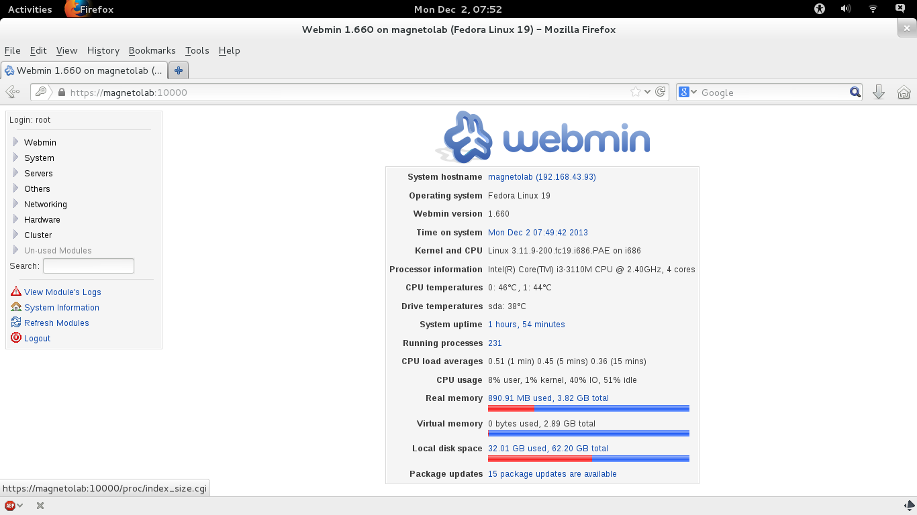
Task: Click the Refresh Modules icon
Action: tap(15, 323)
